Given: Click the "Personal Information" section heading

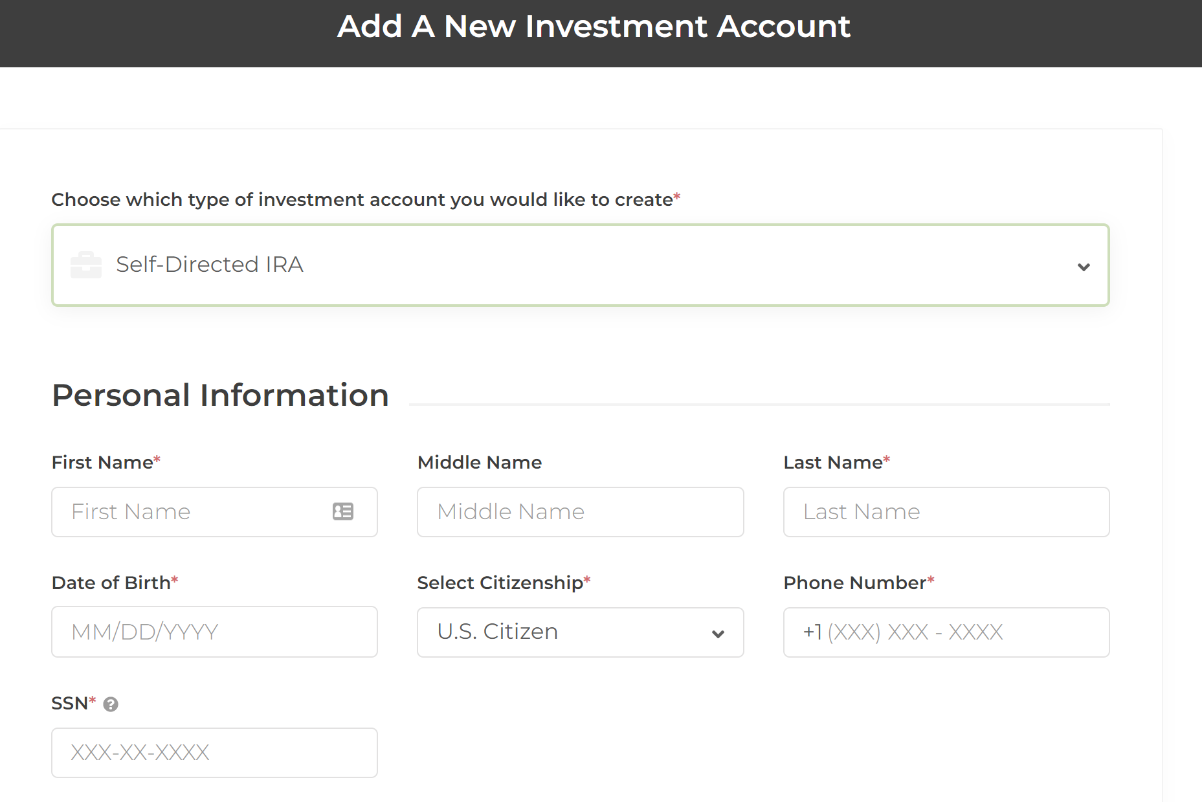Looking at the screenshot, I should coord(220,395).
